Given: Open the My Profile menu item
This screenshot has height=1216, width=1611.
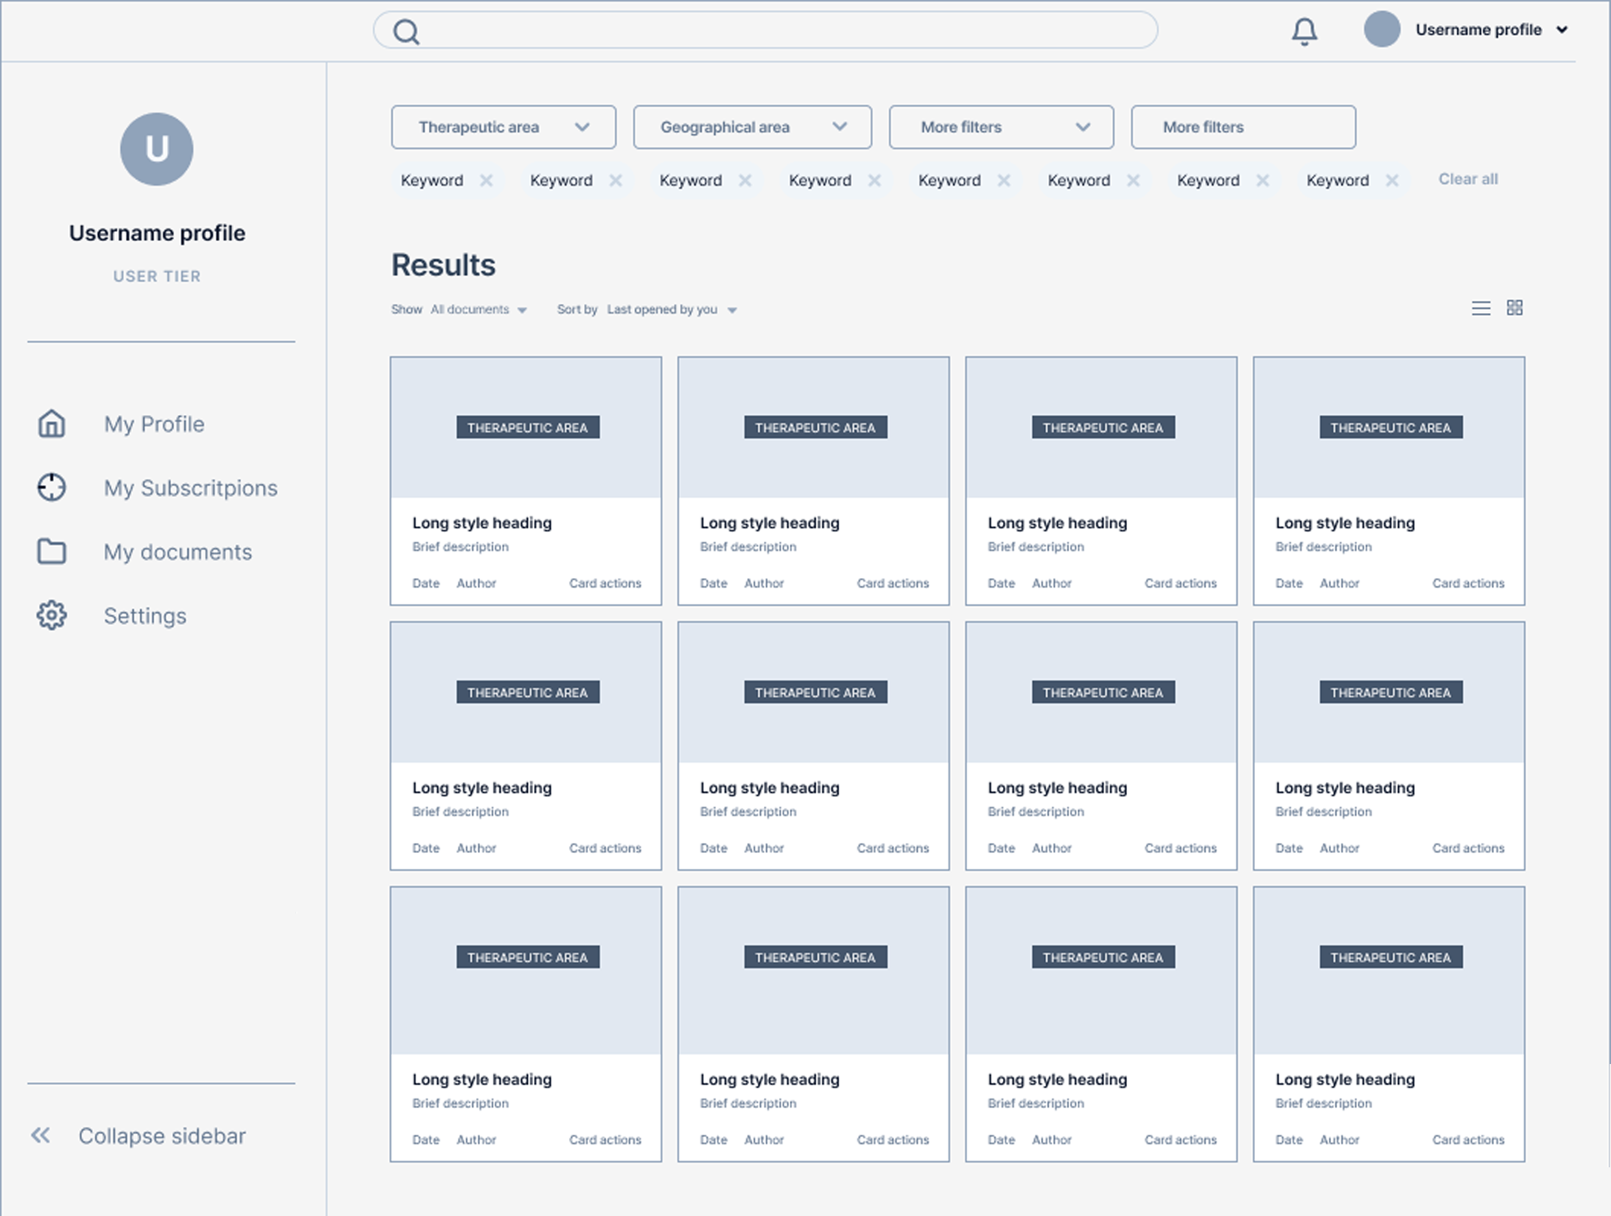Looking at the screenshot, I should pos(155,424).
